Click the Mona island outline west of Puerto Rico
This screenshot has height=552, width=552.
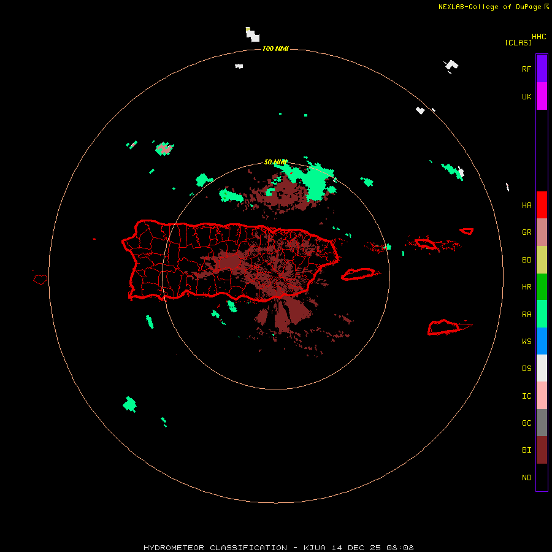pyautogui.click(x=40, y=279)
